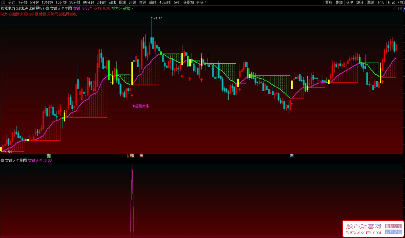Select the 30分钟 period tab

point(75,2)
